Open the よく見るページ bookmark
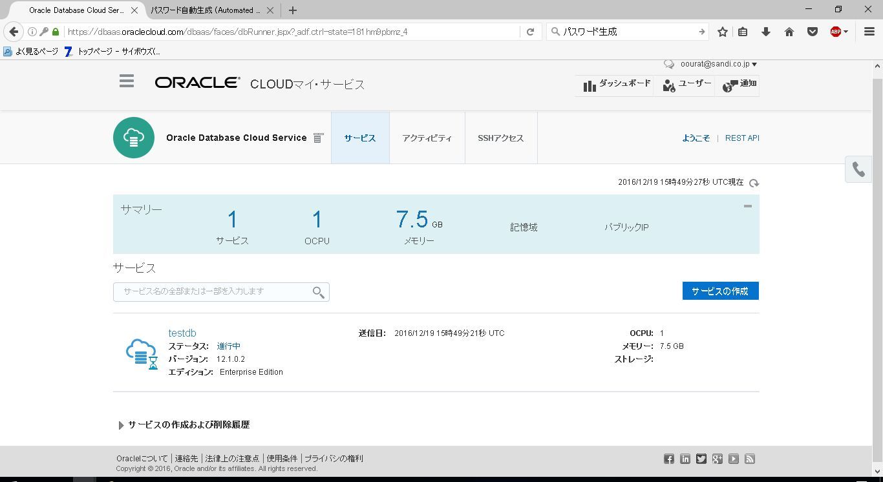 (x=31, y=51)
